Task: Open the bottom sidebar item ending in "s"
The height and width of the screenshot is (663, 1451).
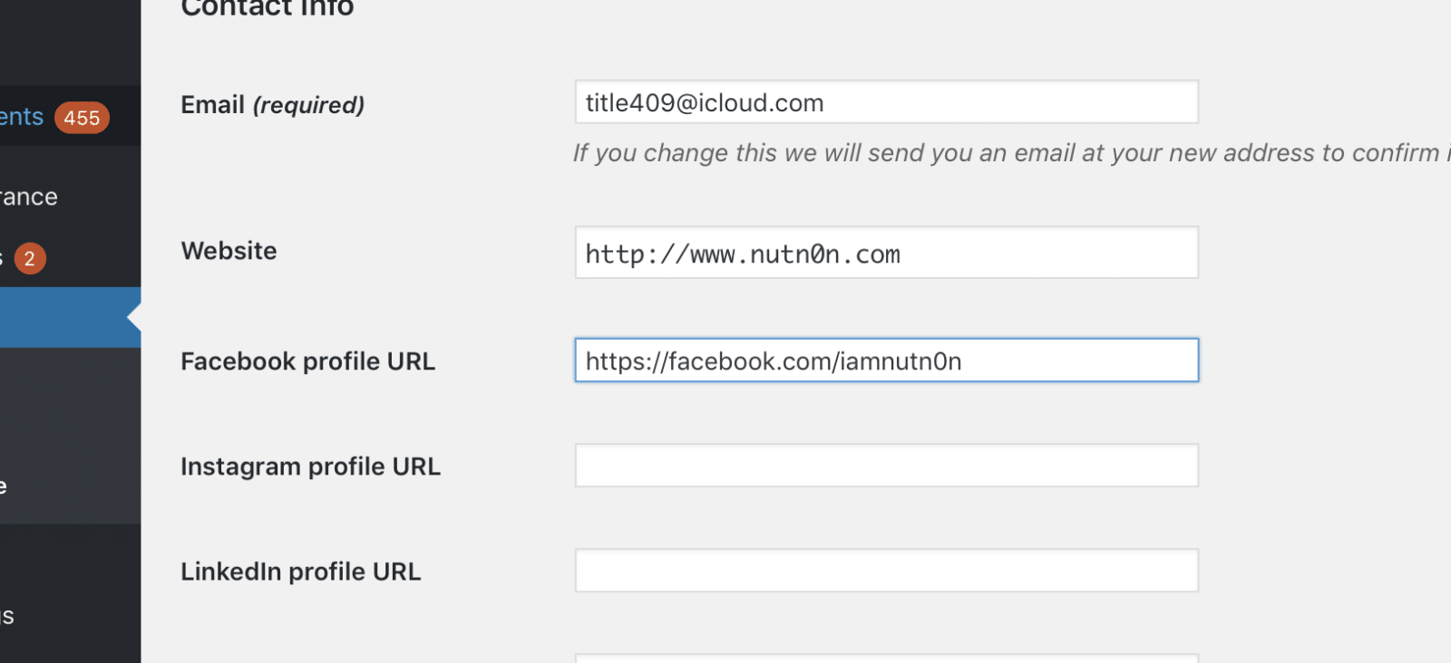Action: tap(7, 617)
